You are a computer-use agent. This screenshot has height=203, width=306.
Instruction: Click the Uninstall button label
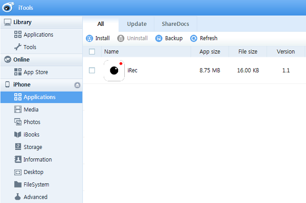coord(137,38)
